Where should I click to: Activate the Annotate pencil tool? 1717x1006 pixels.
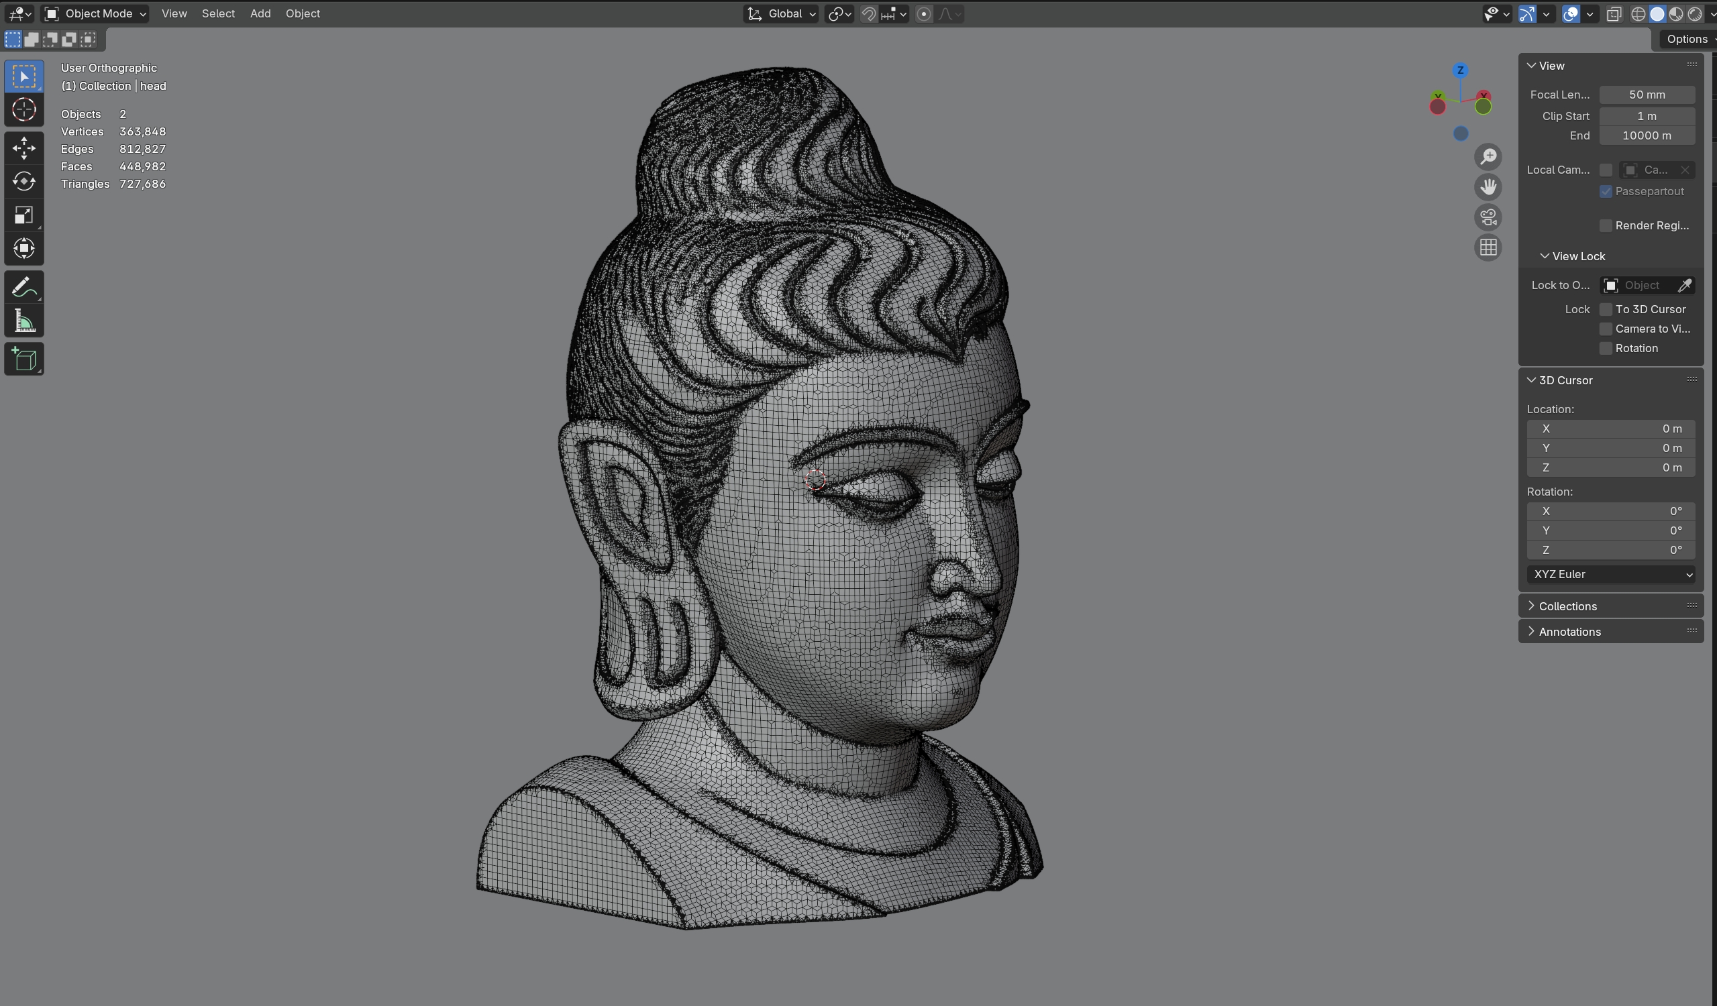tap(24, 287)
